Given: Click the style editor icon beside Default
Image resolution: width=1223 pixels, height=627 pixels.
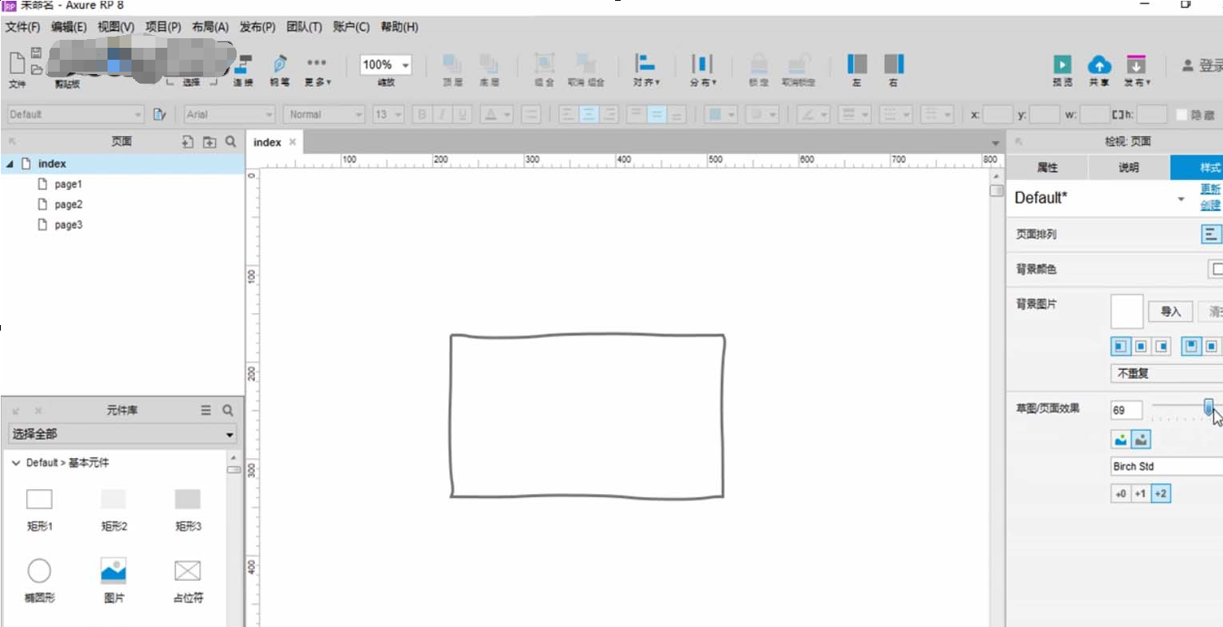Looking at the screenshot, I should point(159,115).
